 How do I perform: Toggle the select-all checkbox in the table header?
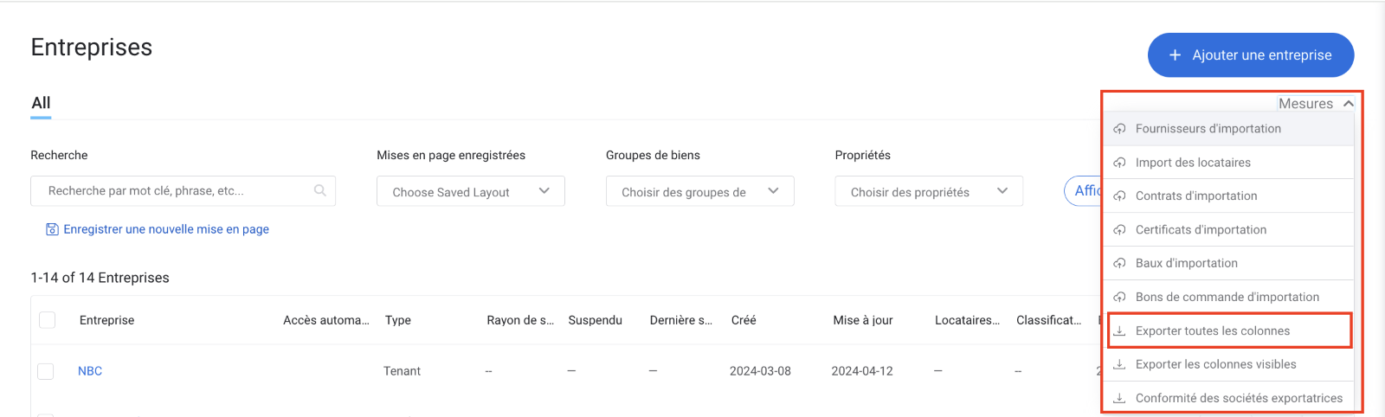[48, 320]
